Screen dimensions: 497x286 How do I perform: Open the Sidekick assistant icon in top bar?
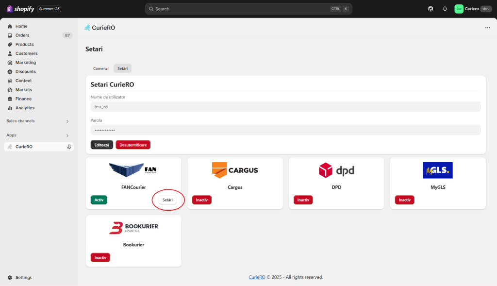(431, 9)
